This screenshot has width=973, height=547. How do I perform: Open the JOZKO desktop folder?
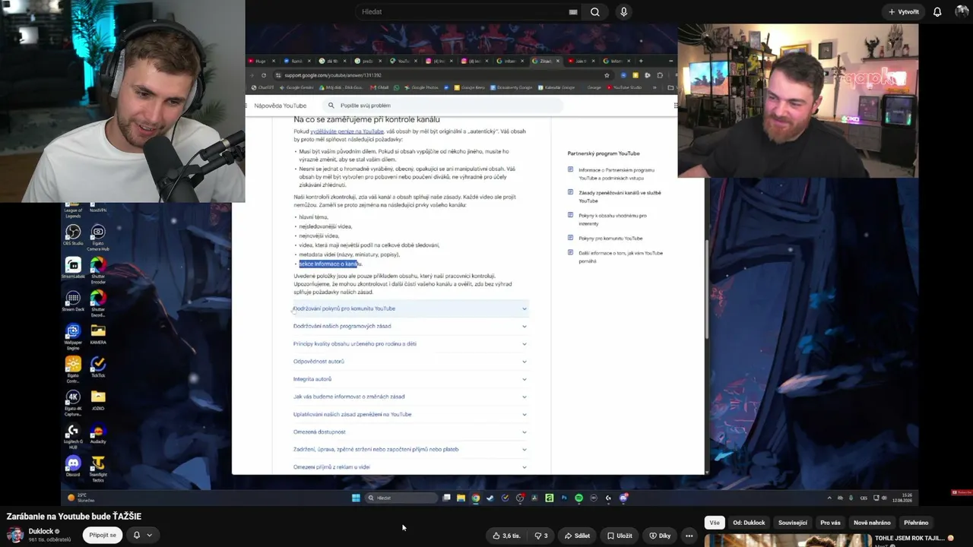pyautogui.click(x=98, y=400)
